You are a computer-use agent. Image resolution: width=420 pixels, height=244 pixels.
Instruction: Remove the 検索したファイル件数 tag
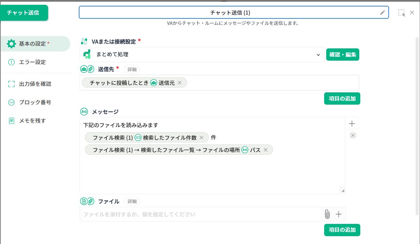[x=201, y=138]
